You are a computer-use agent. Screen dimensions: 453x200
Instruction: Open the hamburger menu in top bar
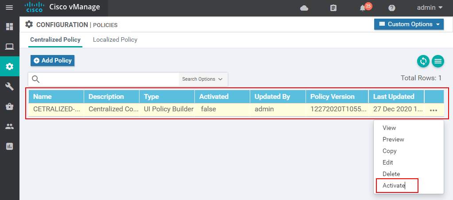[x=9, y=8]
